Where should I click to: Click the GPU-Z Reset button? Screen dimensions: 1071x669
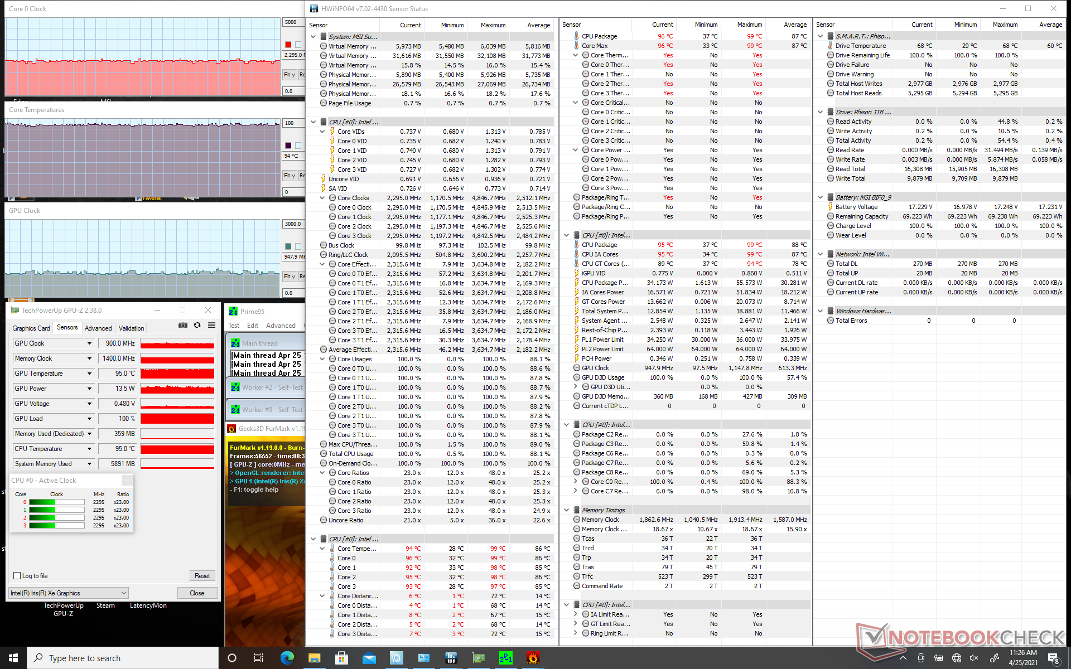pyautogui.click(x=202, y=576)
